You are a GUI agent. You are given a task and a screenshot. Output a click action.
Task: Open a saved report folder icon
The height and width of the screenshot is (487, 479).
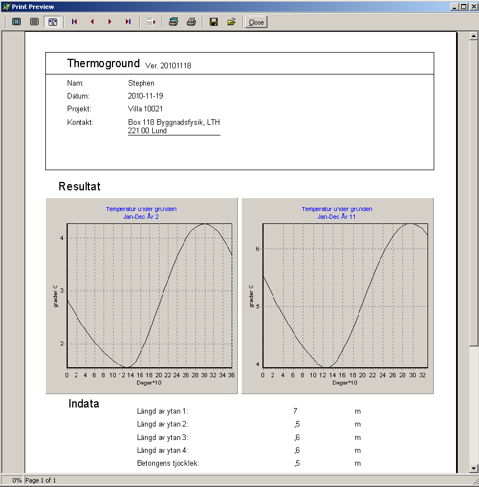pos(232,22)
